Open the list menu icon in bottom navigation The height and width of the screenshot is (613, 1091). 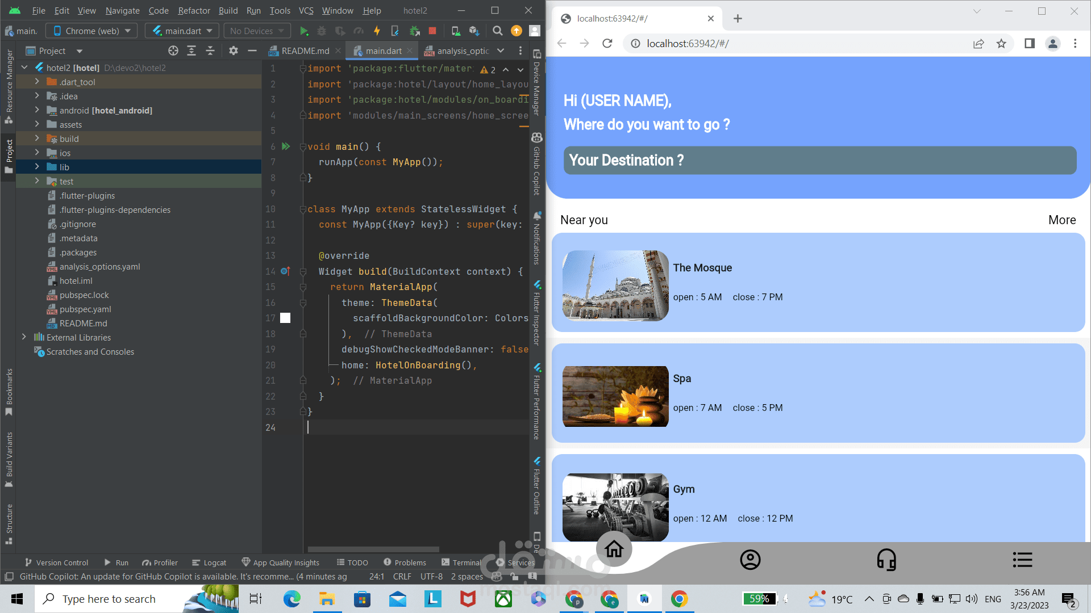[x=1022, y=560]
